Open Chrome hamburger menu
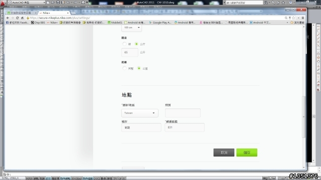The image size is (321, 180). pyautogui.click(x=303, y=18)
